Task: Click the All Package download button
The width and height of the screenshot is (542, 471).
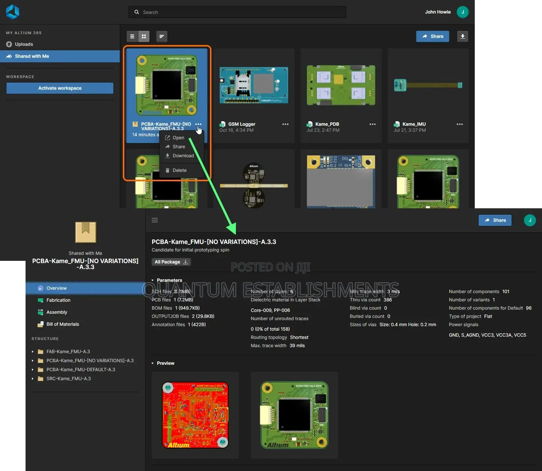Action: click(x=171, y=262)
